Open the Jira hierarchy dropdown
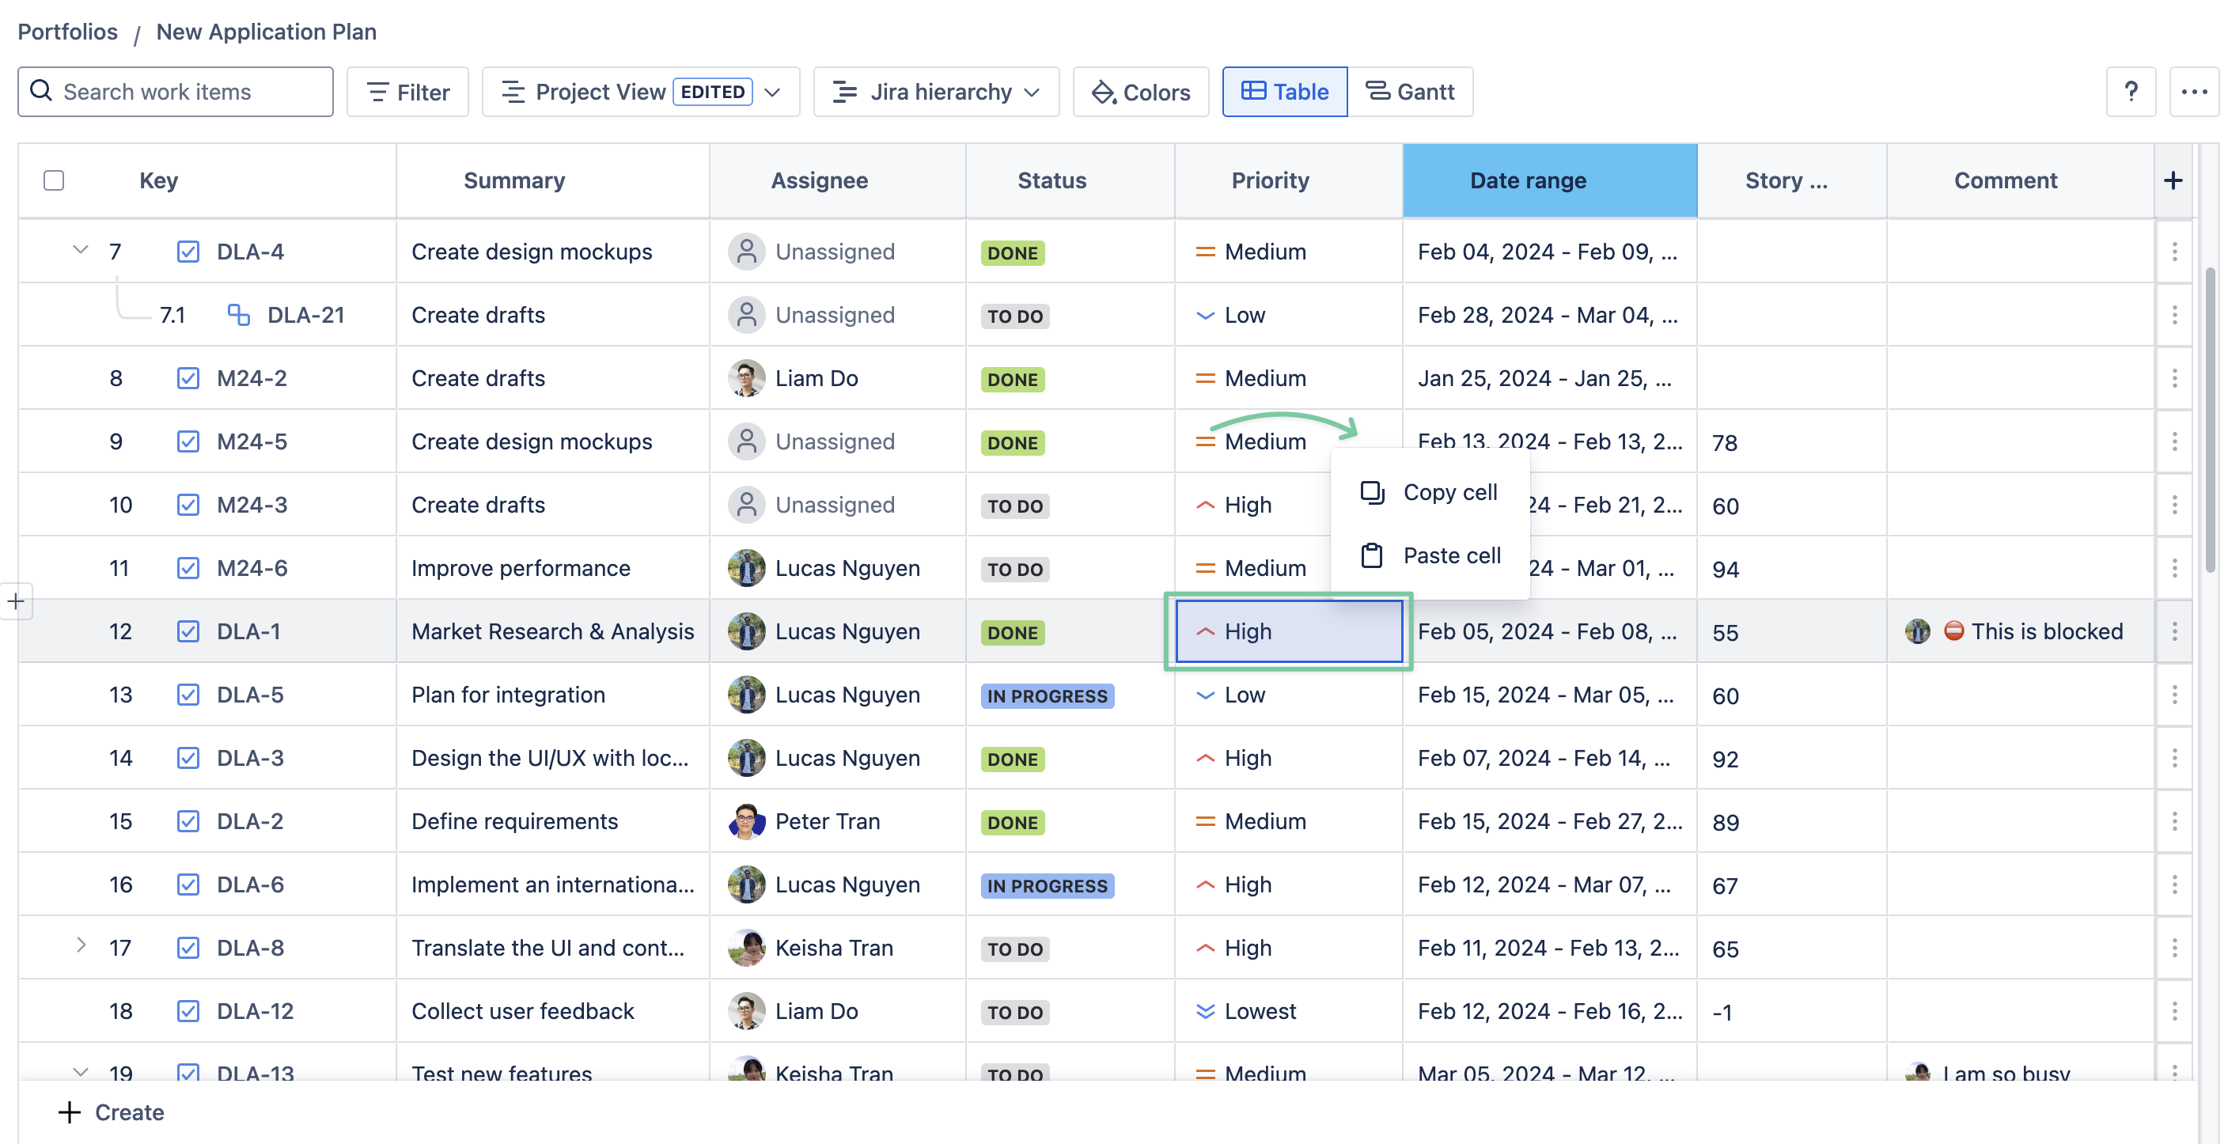The height and width of the screenshot is (1144, 2228). coord(935,92)
